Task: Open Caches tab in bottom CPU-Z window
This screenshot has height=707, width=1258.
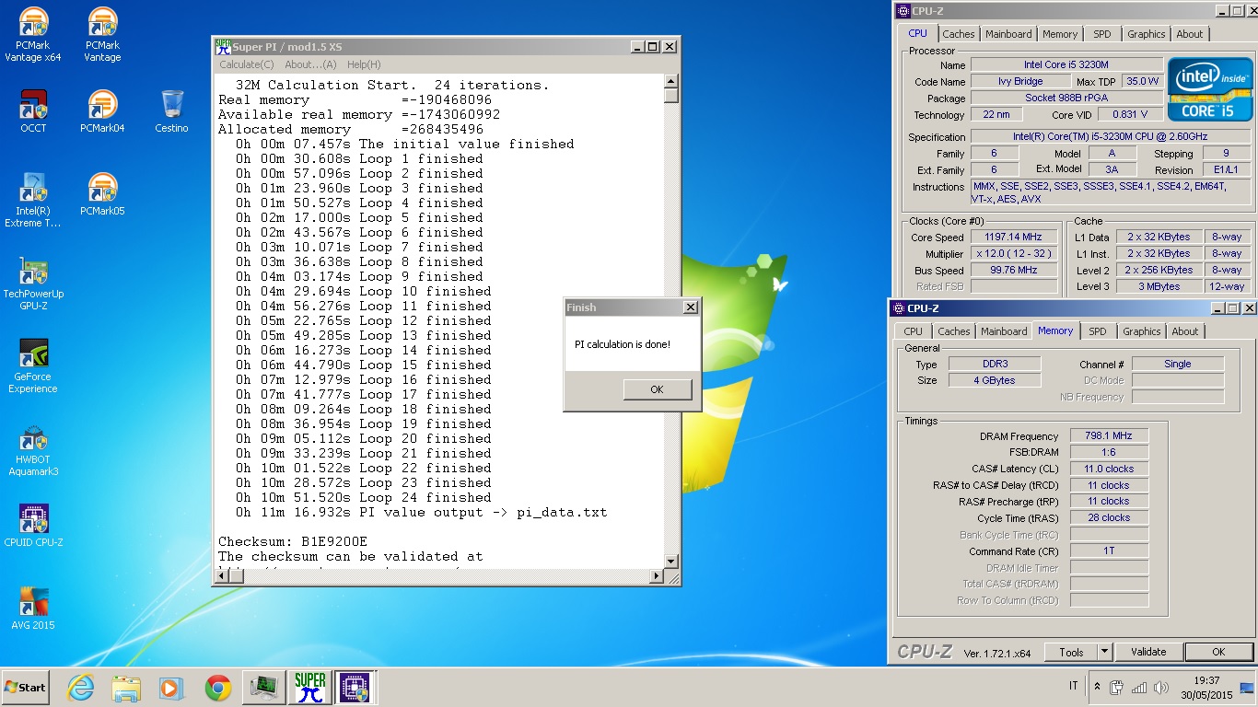Action: pyautogui.click(x=954, y=331)
